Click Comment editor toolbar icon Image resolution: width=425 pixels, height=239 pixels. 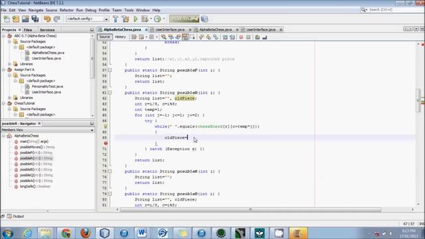click(257, 37)
